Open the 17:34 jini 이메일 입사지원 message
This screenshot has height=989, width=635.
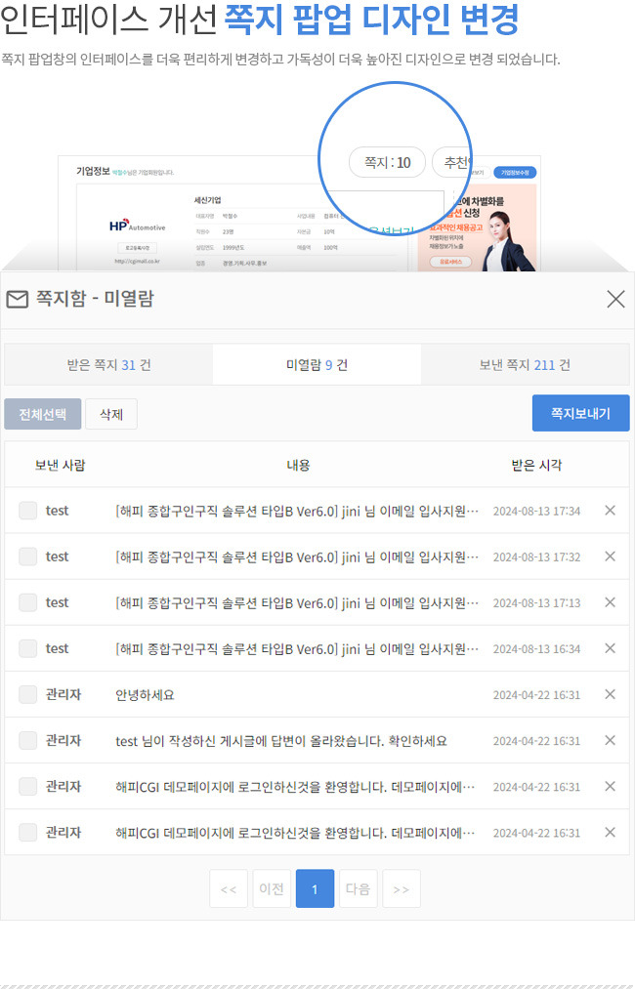click(x=297, y=511)
